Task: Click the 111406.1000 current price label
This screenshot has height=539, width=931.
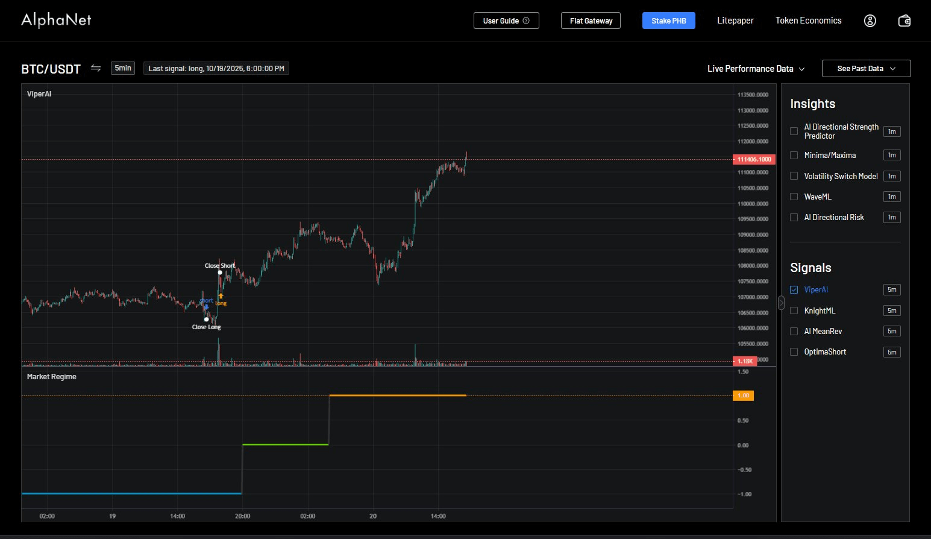Action: coord(754,159)
